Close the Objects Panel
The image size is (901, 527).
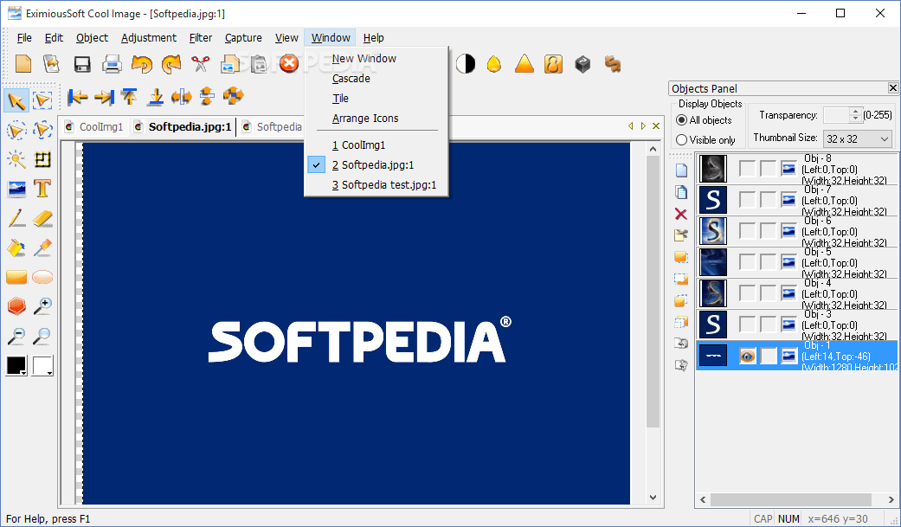pos(892,88)
